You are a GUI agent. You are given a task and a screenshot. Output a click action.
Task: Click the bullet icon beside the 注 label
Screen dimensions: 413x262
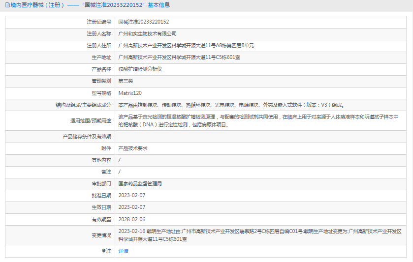103,251
